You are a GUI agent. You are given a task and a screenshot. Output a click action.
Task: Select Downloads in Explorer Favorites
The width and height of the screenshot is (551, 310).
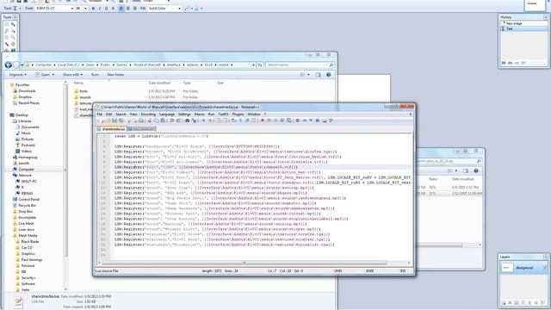pyautogui.click(x=27, y=91)
